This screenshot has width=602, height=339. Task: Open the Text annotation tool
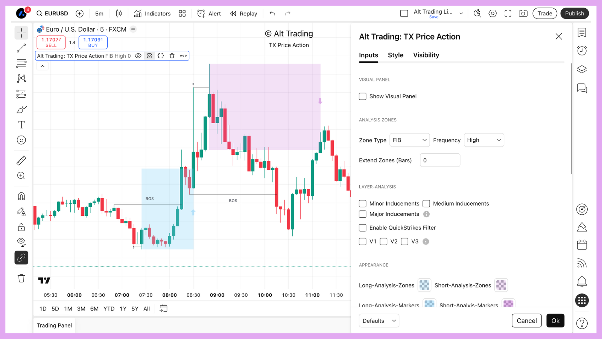click(21, 124)
